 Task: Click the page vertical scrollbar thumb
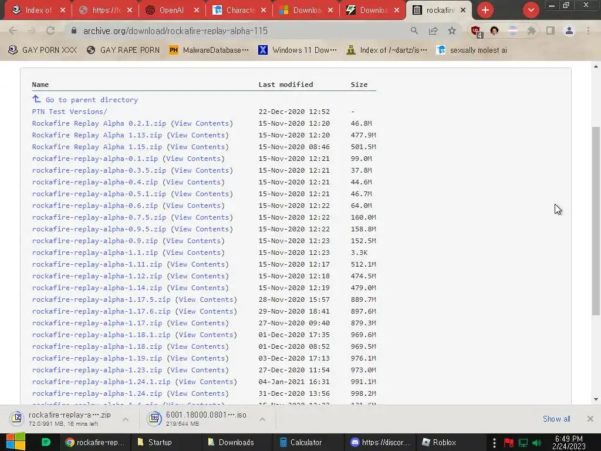tap(596, 221)
